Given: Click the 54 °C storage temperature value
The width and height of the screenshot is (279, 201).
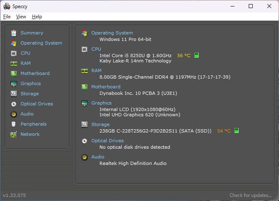Looking at the screenshot, I should click(x=224, y=131).
